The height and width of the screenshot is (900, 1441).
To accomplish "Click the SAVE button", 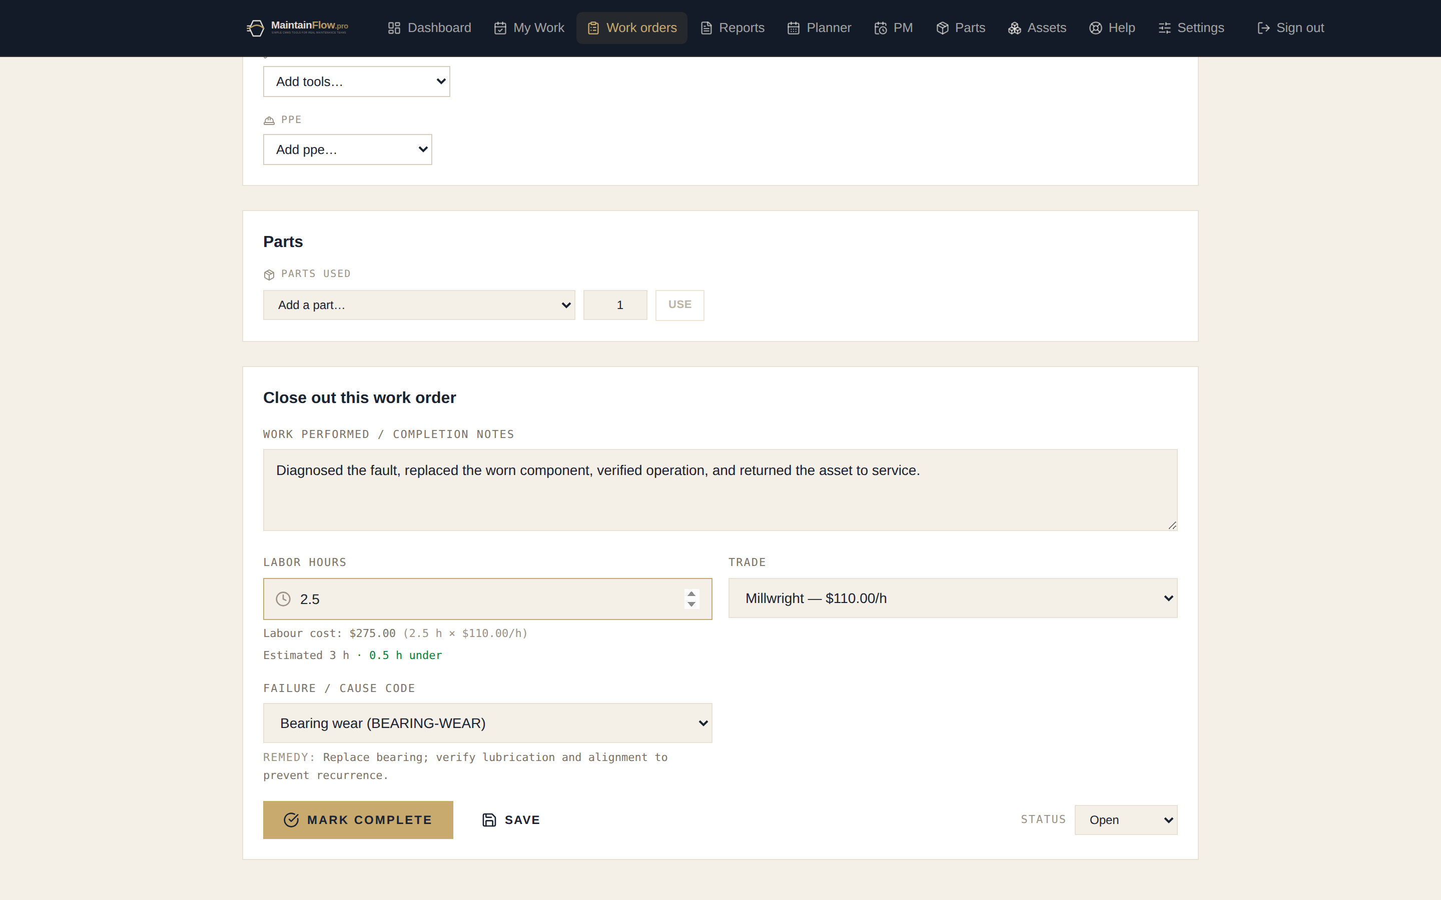I will 511,819.
